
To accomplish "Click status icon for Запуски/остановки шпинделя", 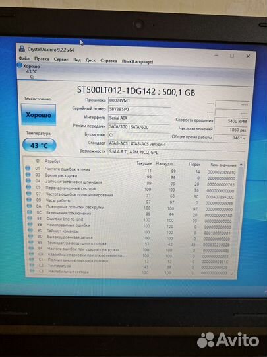I will tap(28, 180).
